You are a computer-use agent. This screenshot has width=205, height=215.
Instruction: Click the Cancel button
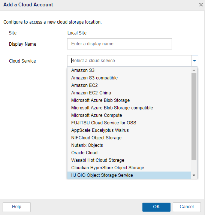[187, 207]
